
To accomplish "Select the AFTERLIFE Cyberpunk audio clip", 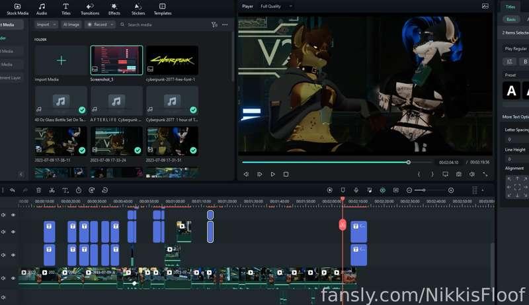I will (x=117, y=101).
